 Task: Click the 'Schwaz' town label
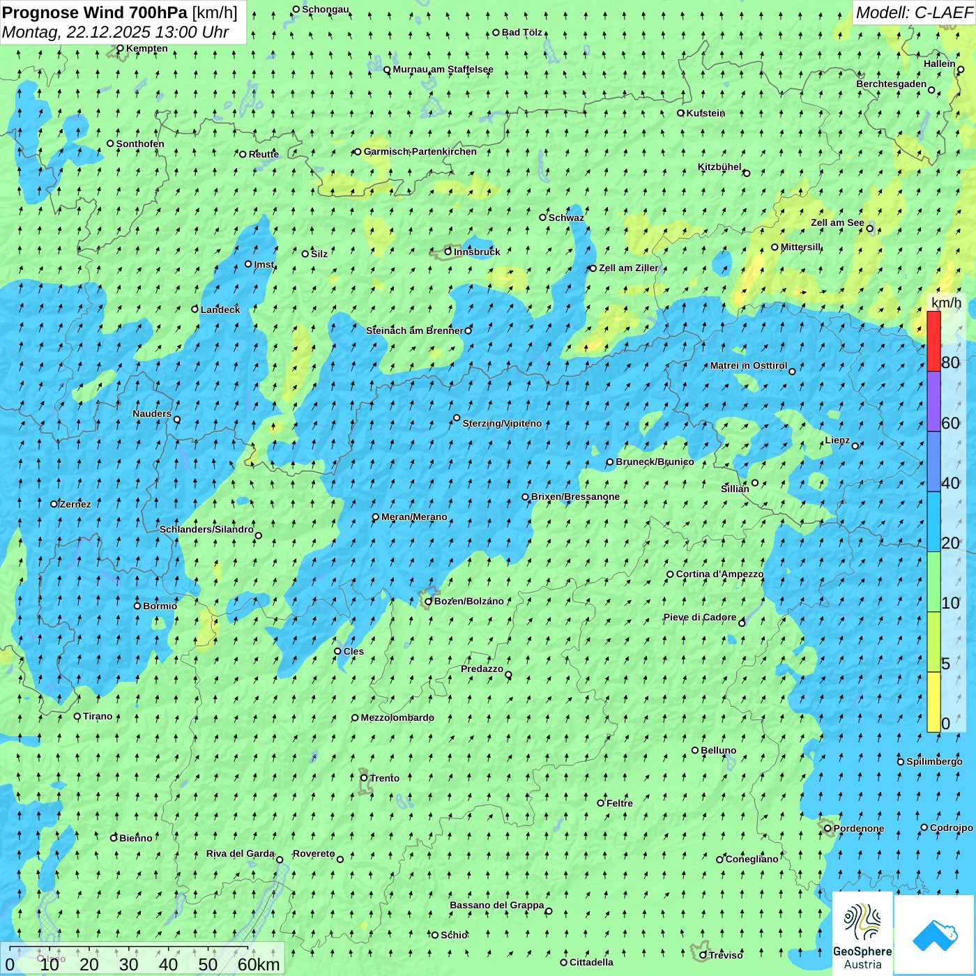pos(566,218)
